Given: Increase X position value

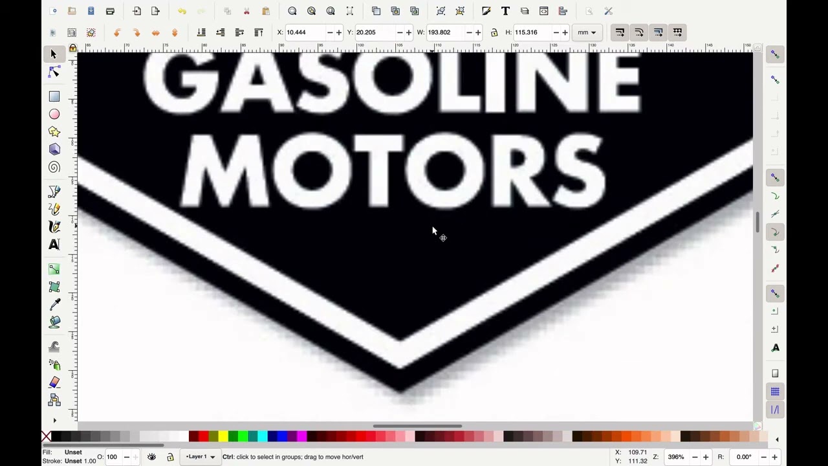Looking at the screenshot, I should (x=338, y=32).
